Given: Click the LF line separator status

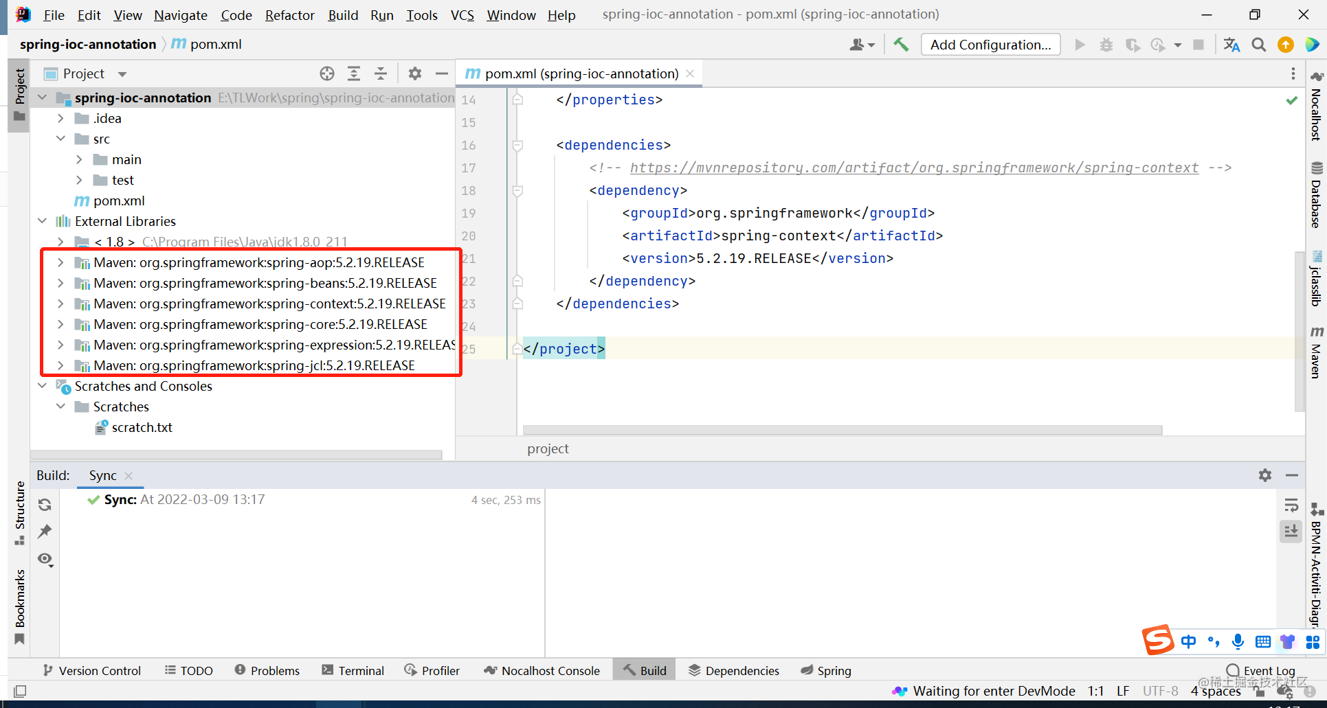Looking at the screenshot, I should [x=1123, y=691].
